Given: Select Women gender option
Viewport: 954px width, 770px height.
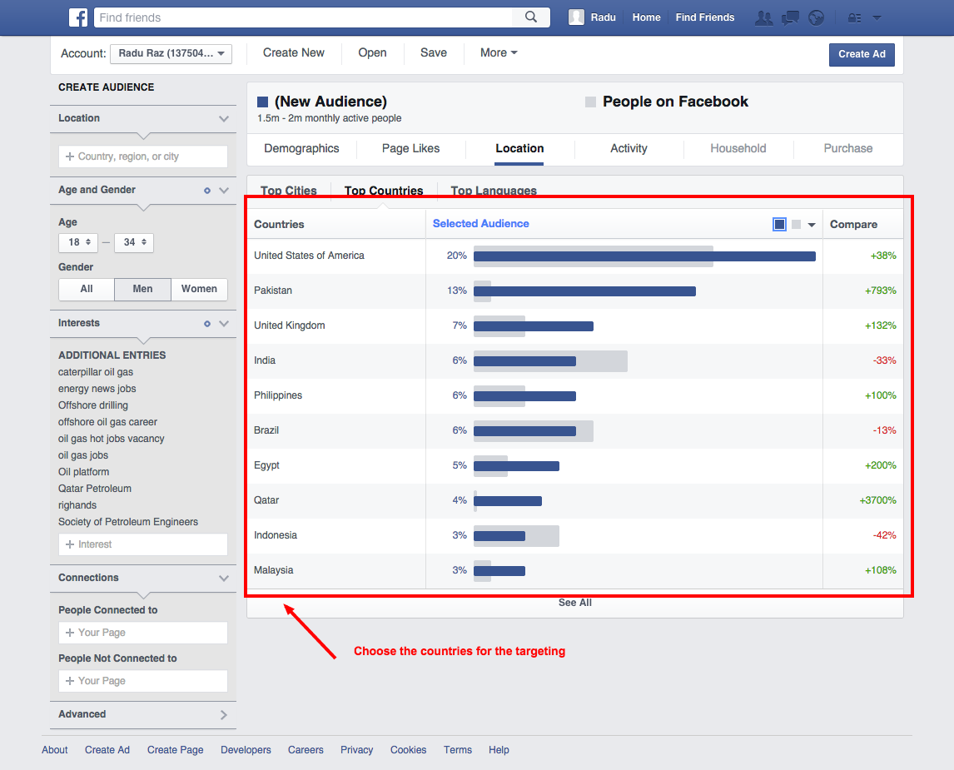Looking at the screenshot, I should (199, 289).
